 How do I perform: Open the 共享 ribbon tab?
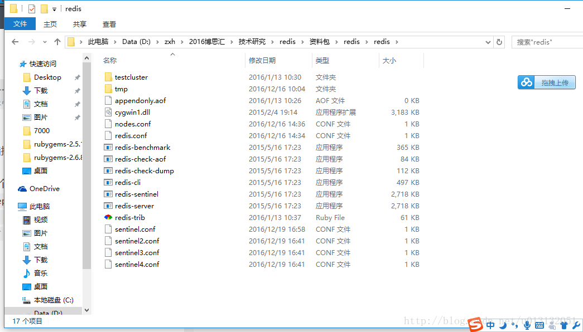80,24
